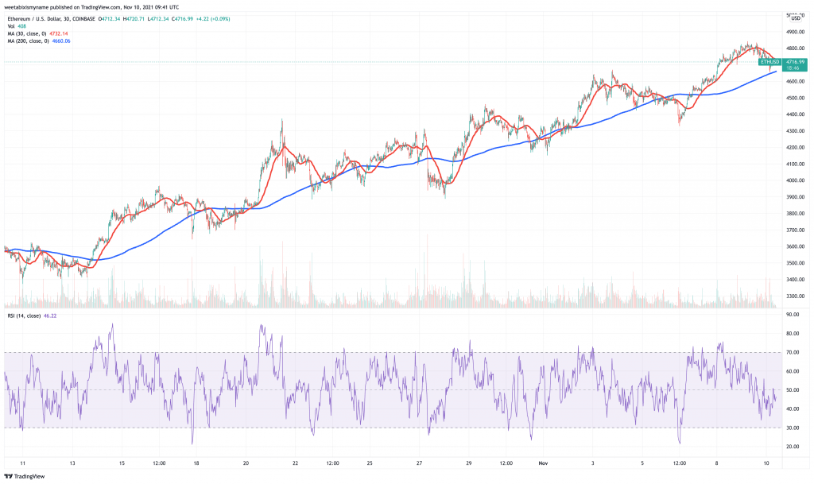Click the 12:00 label between dates 15 and 18
814x484 pixels.
pyautogui.click(x=159, y=463)
